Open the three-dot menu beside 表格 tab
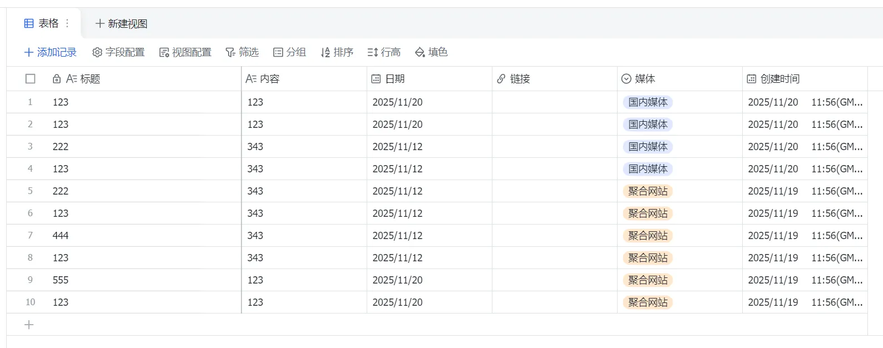 pos(67,23)
